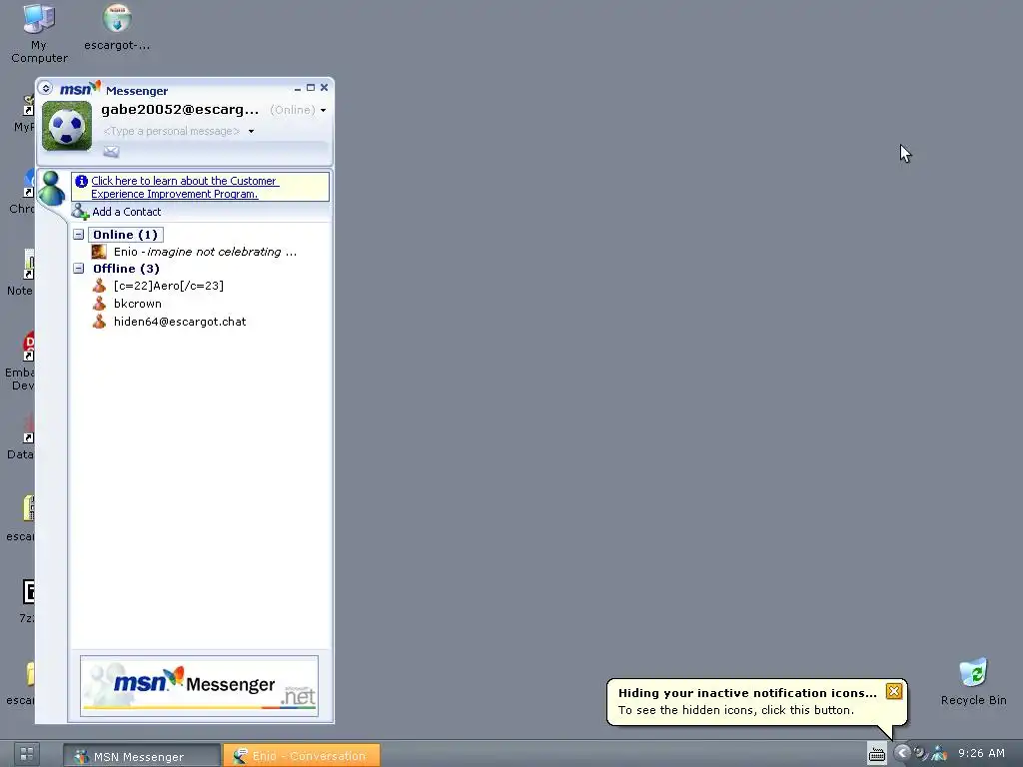Click the MSN Messenger tray buddy icon

(939, 753)
